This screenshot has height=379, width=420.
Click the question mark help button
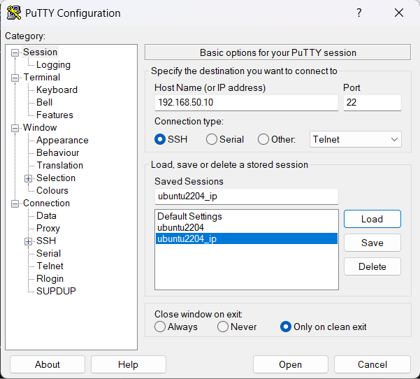[359, 13]
